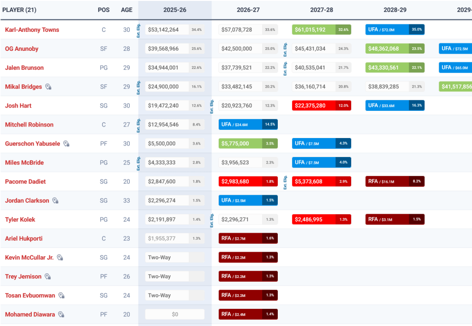
Task: Click Mohamed Diawara's $0 salary field
Action: click(175, 314)
